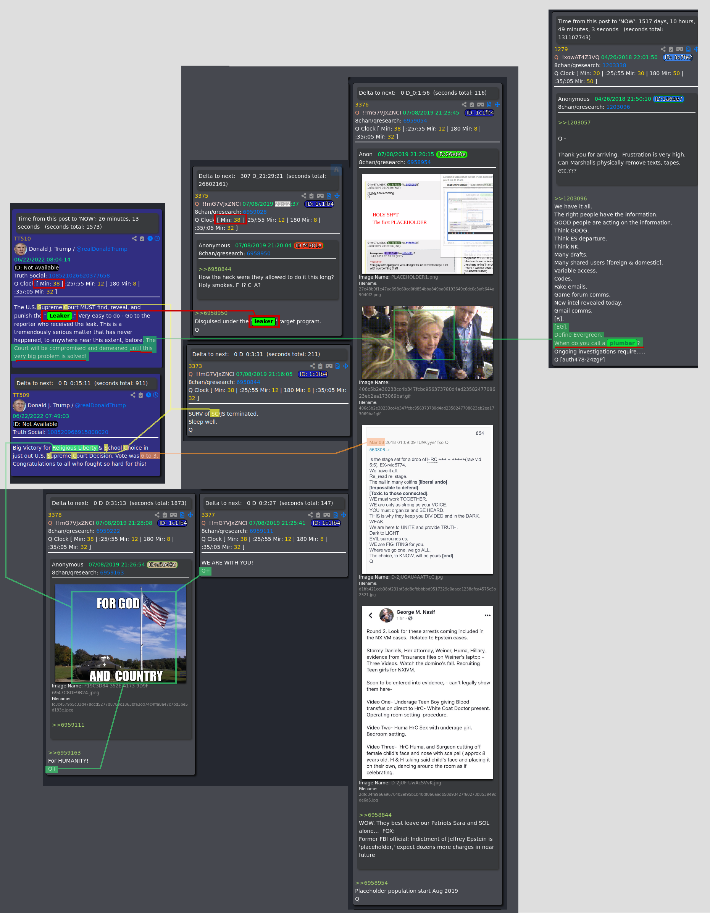Viewport: 710px width, 913px height.
Task: Share post 1279 via its share icon
Action: click(x=663, y=49)
